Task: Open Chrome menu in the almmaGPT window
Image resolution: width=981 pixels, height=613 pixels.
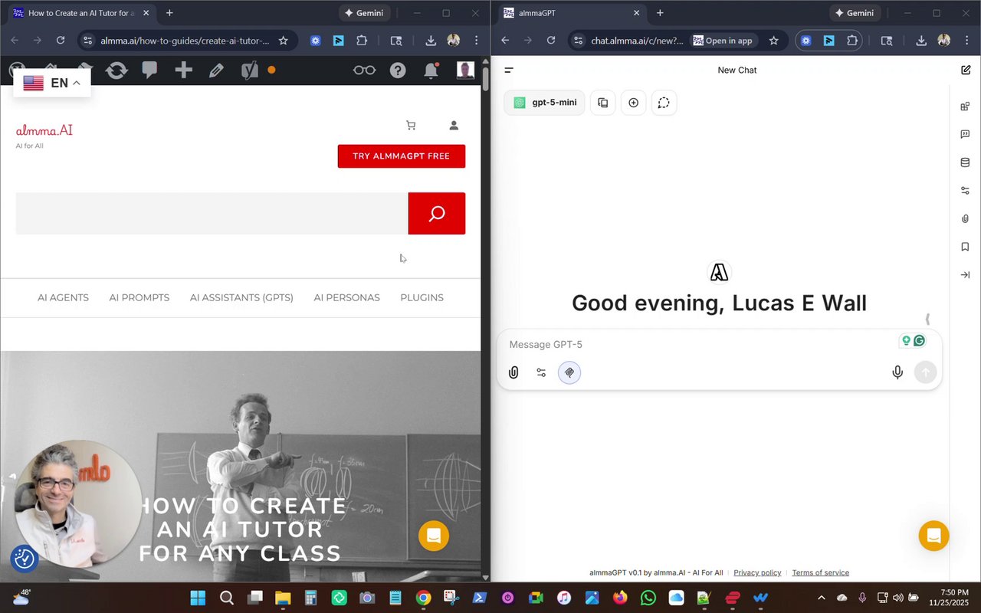Action: point(966,41)
